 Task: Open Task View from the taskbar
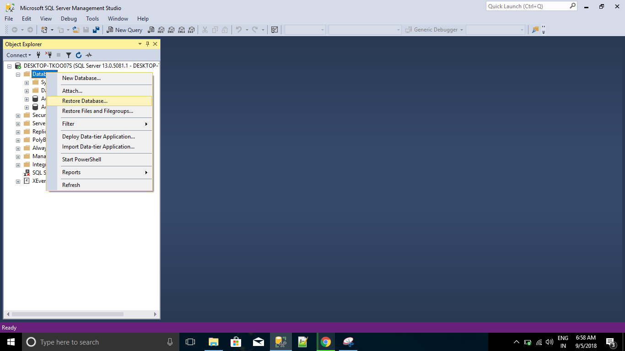190,342
